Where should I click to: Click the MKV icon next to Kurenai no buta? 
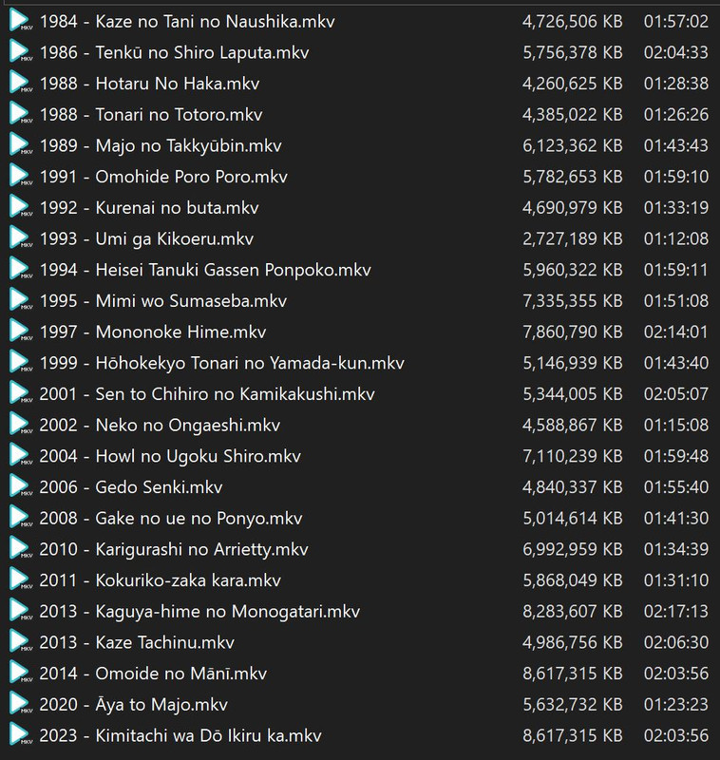click(19, 208)
